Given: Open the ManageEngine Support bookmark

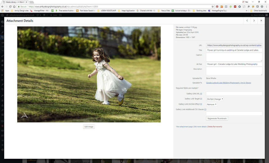Looking at the screenshot, I should pos(218,11).
